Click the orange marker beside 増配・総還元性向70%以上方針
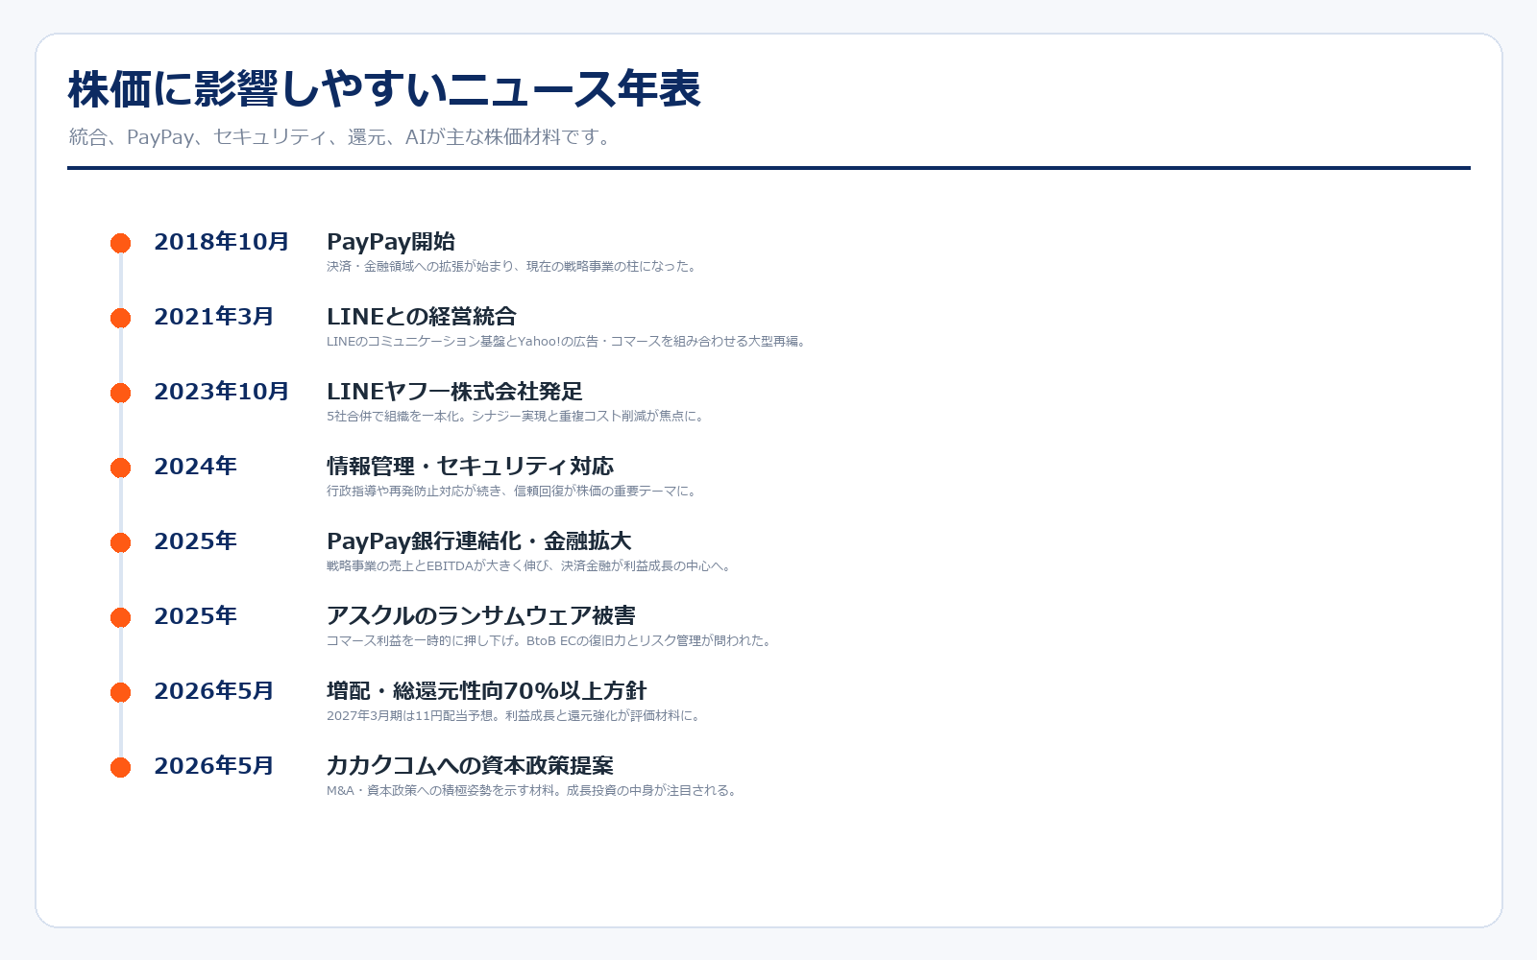This screenshot has height=960, width=1537. click(120, 692)
